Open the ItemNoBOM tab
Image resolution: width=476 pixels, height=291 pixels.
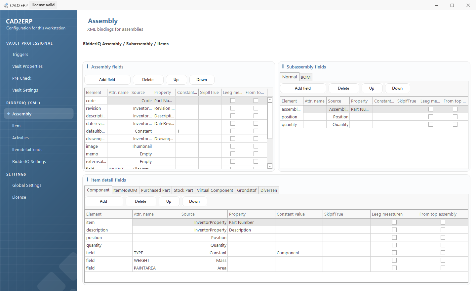click(125, 190)
